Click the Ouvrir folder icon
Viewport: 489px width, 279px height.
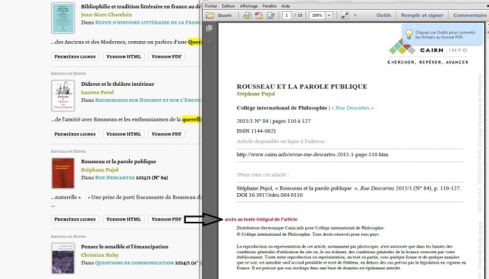[x=210, y=15]
